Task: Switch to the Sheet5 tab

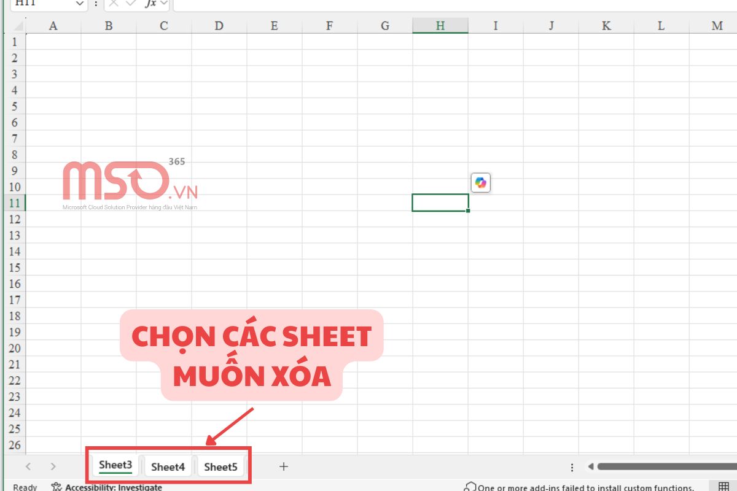Action: (x=220, y=466)
